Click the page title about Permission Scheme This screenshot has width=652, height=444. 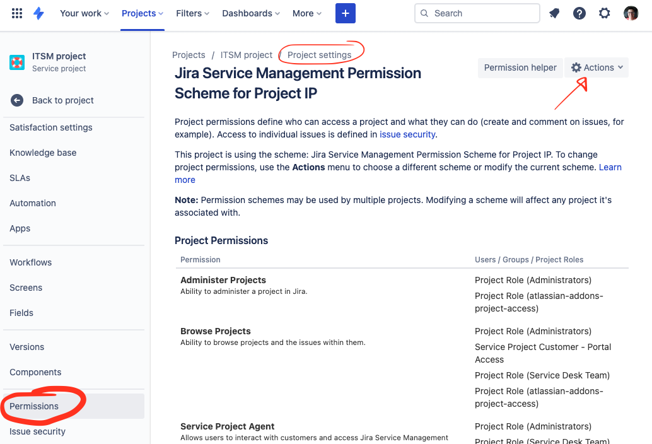tap(298, 83)
